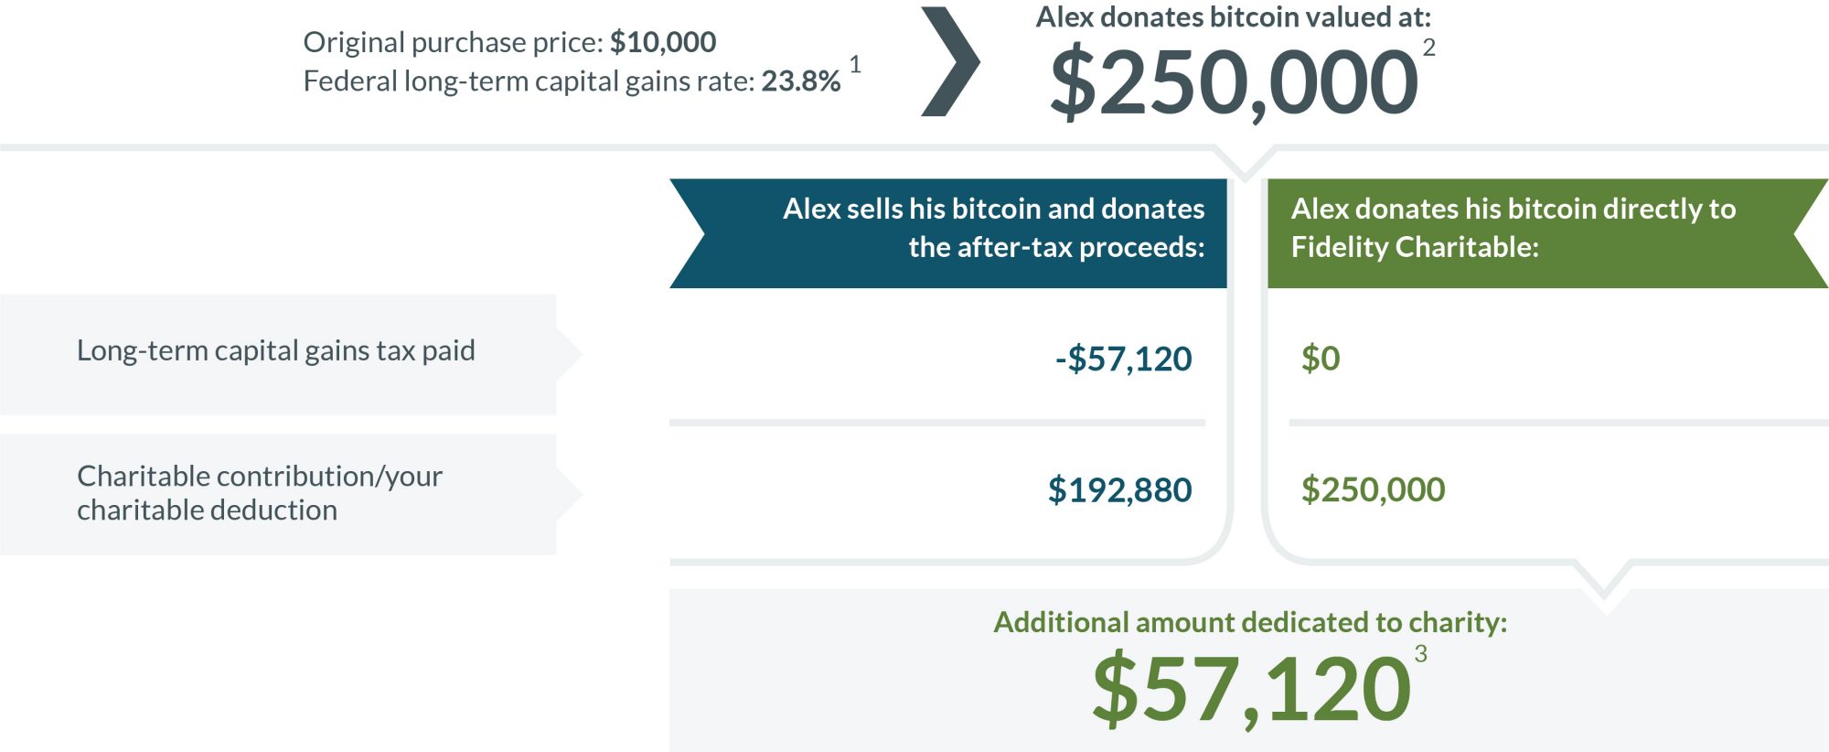Click the 'Long-term capital gains tax paid' label
This screenshot has height=752, width=1829.
(276, 350)
